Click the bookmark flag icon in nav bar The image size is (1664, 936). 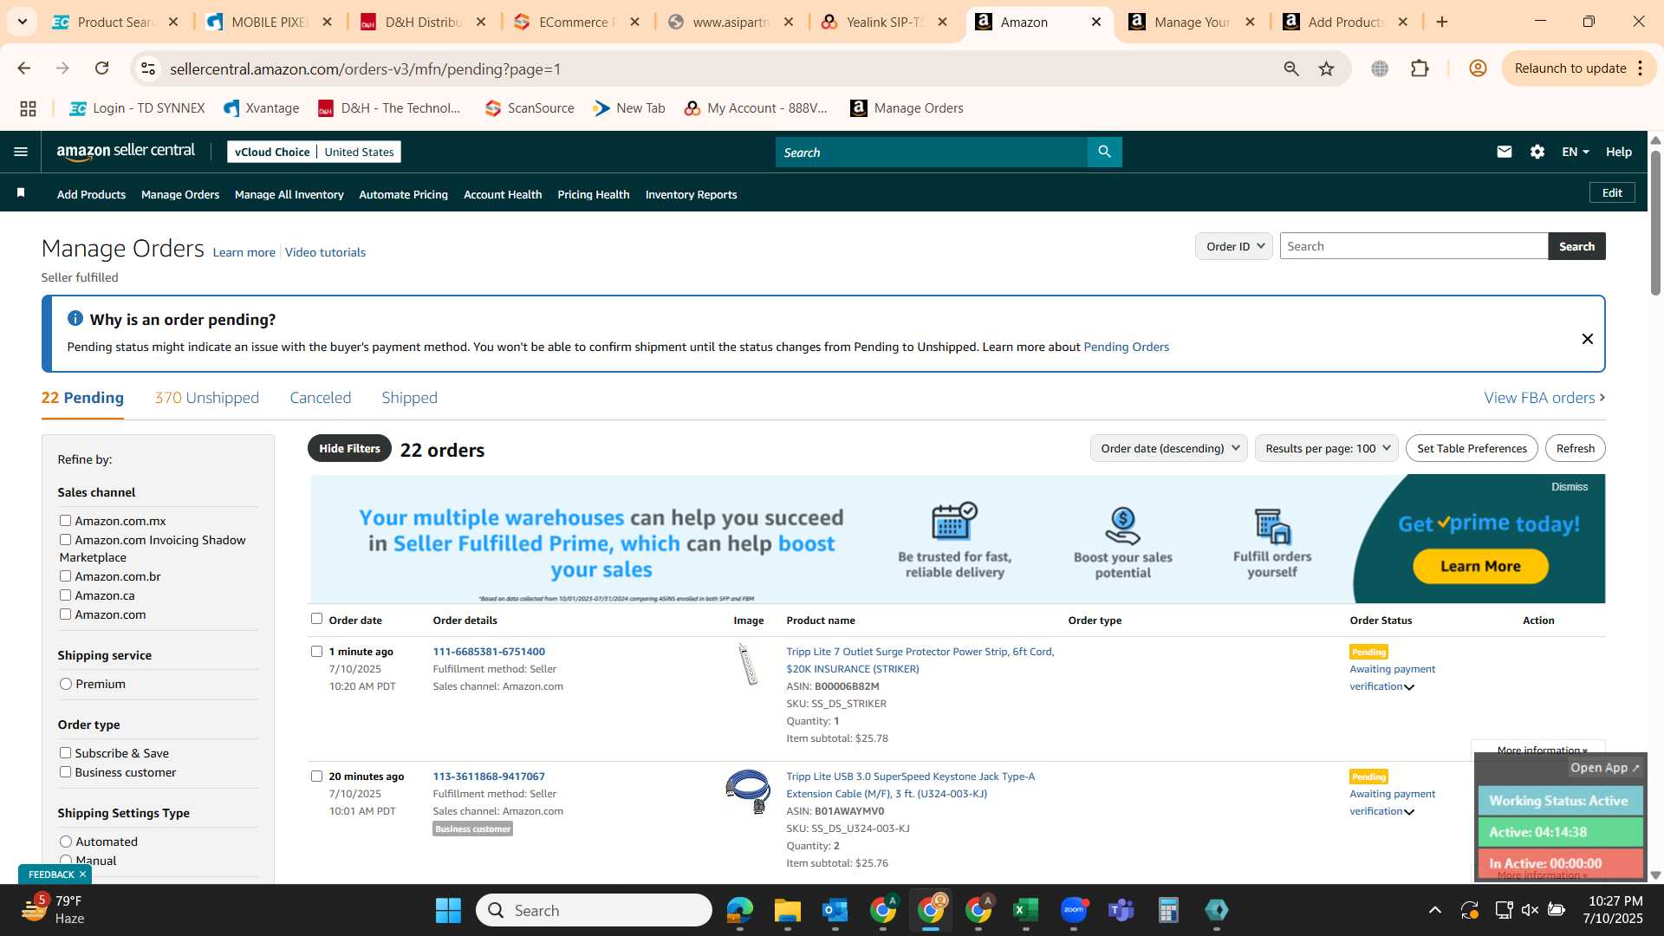[21, 193]
